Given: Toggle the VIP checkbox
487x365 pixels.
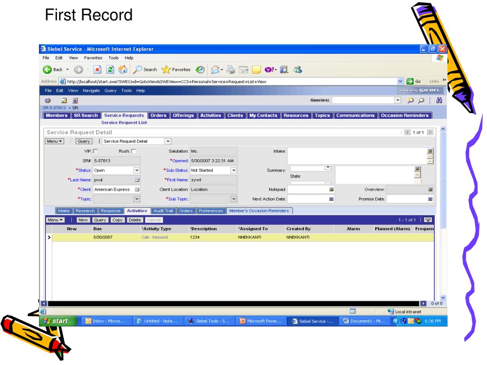Looking at the screenshot, I should 95,151.
